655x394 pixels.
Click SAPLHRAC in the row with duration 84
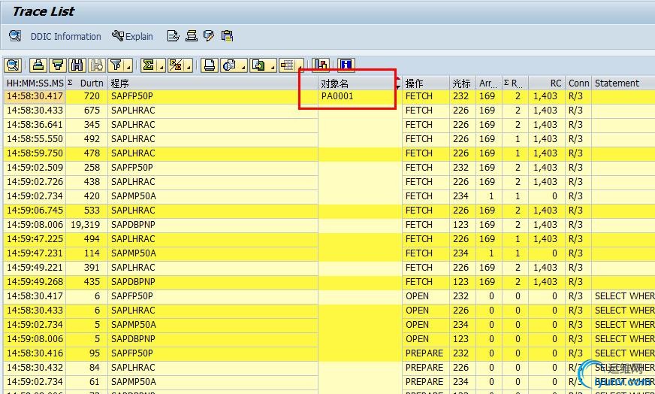[x=133, y=367]
